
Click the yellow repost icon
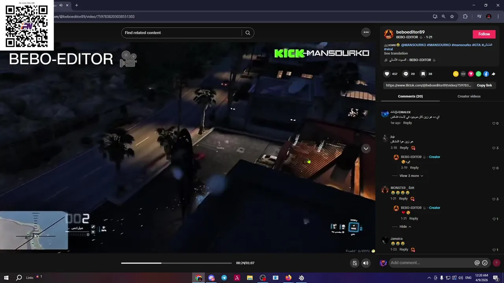click(x=456, y=74)
